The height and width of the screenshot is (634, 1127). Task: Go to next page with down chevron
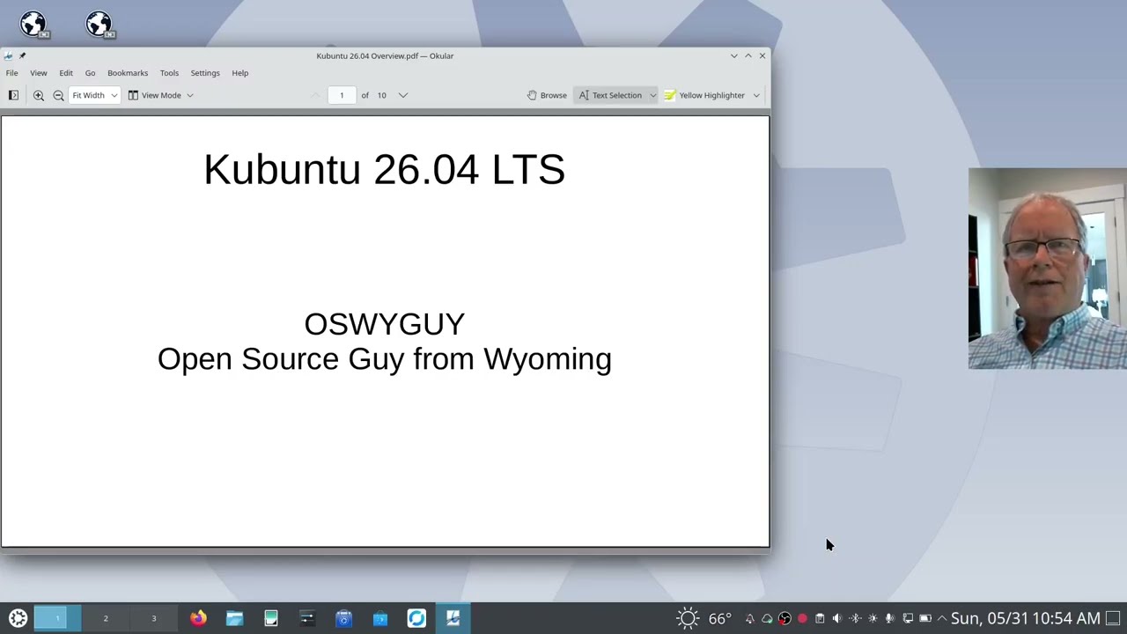pos(403,95)
